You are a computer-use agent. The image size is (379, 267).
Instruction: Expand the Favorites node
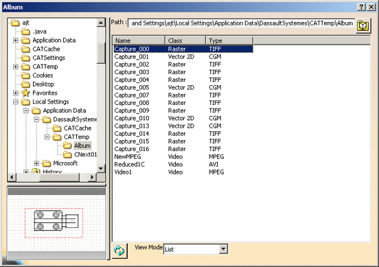(16, 93)
